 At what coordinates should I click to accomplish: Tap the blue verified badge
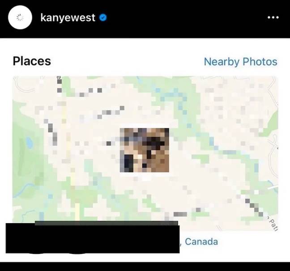point(103,17)
